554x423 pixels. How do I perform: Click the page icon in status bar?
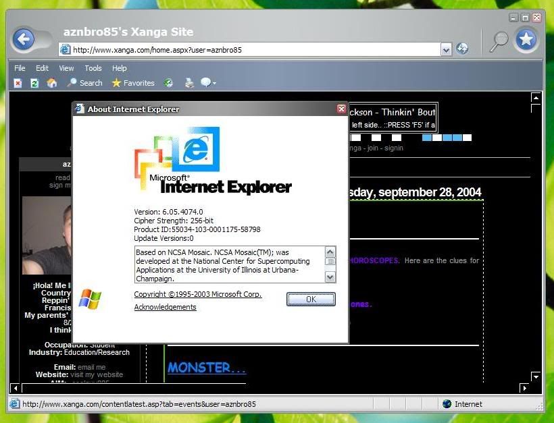[14, 403]
